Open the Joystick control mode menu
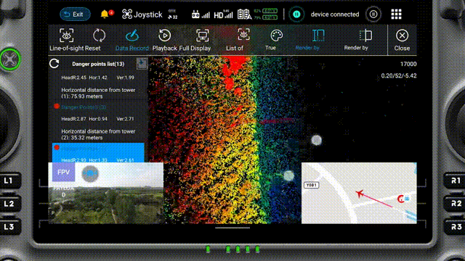The image size is (465, 261). coord(142,14)
